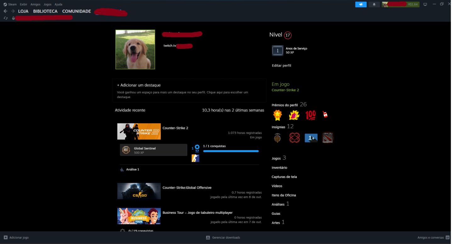453x244 pixels.
Task: Open notifications with the bell icon
Action: (x=374, y=4)
